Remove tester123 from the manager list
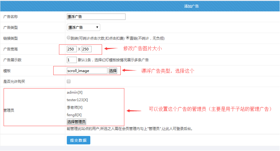Screen dimensions: 280x151 [85, 100]
